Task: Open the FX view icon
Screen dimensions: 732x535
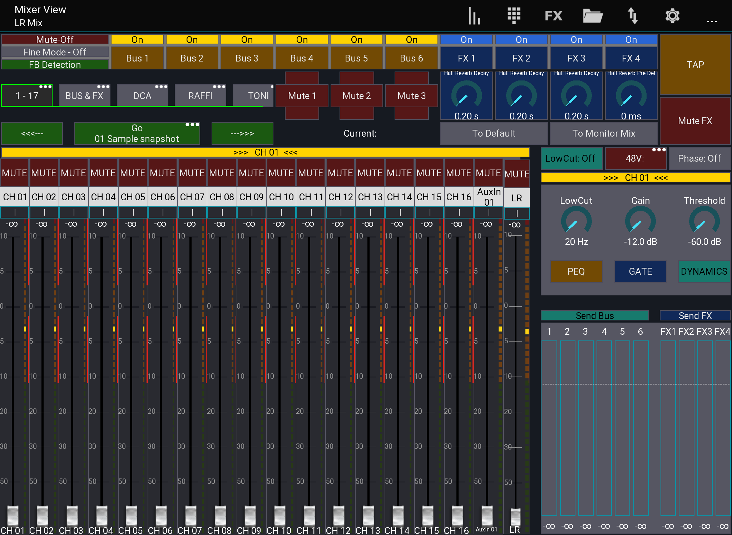Action: pos(553,16)
